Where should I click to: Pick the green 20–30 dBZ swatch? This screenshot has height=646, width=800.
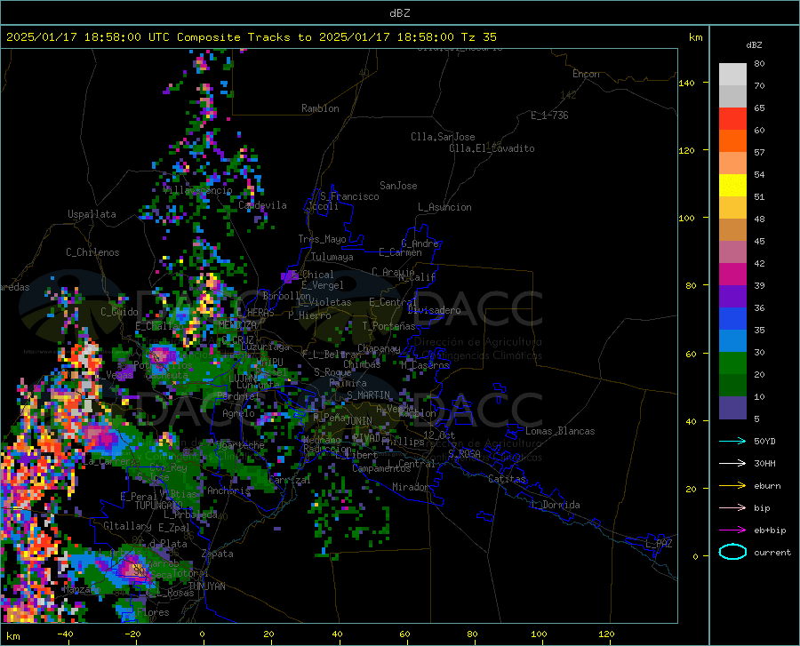click(732, 363)
